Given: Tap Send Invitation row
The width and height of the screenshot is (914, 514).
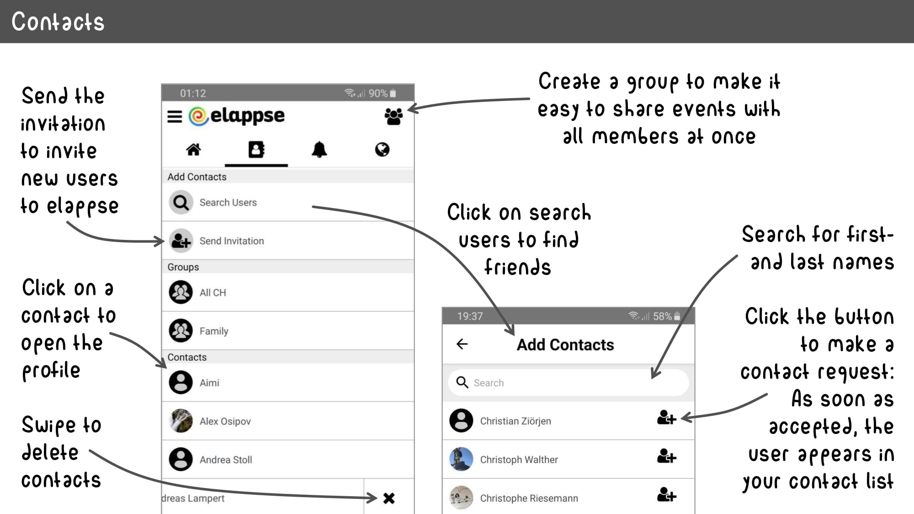Looking at the screenshot, I should coord(231,241).
